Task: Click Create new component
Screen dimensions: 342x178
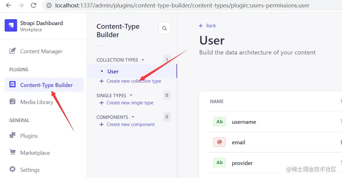Action: tap(130, 124)
